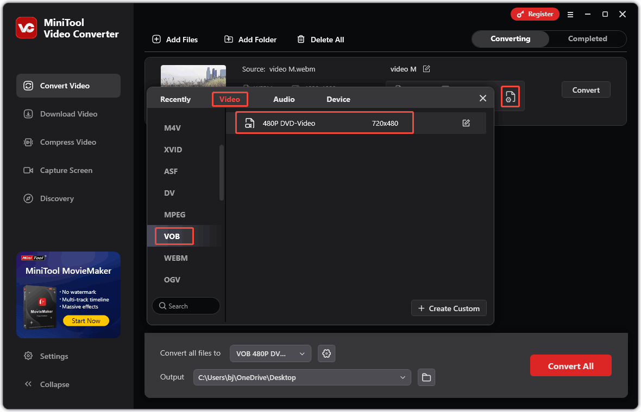Switch to the Completed tab
Screen dimensions: 641x412
pyautogui.click(x=587, y=38)
